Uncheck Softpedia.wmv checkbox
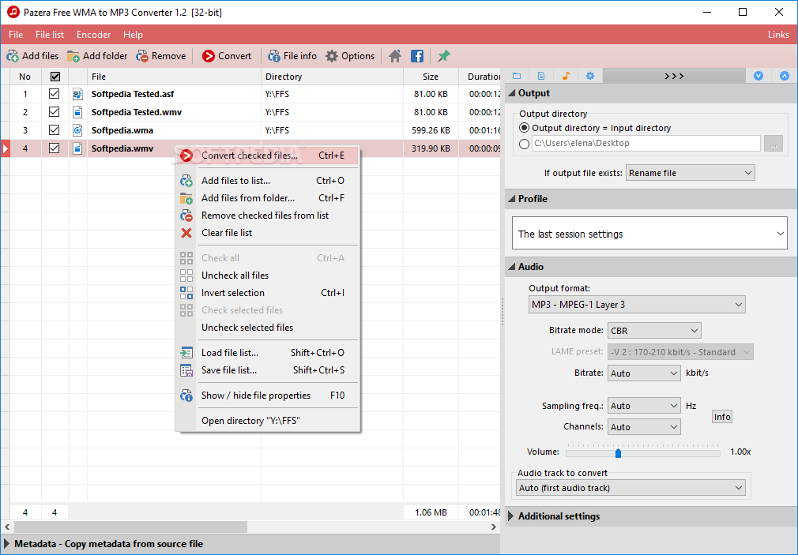The image size is (798, 555). click(x=54, y=148)
